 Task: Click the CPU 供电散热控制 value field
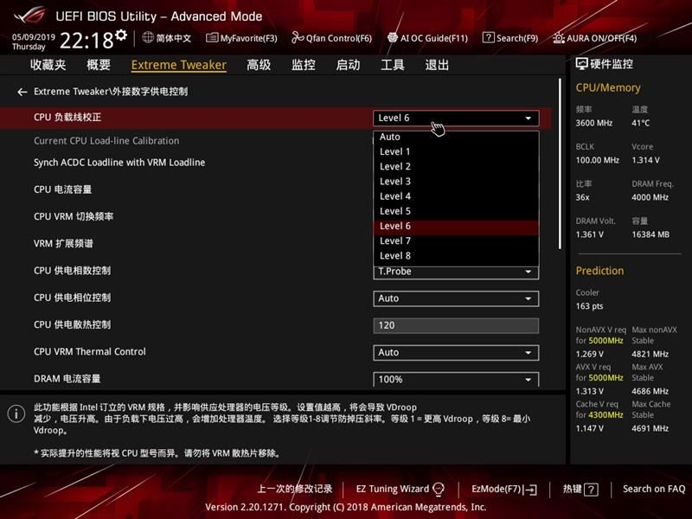[456, 326]
